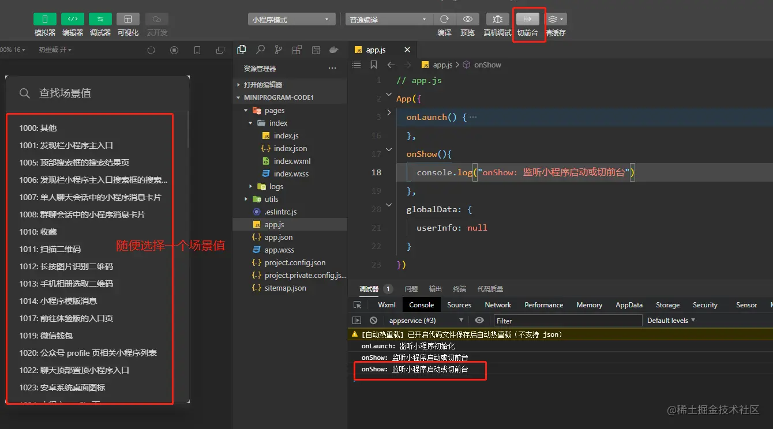This screenshot has height=429, width=773.
Task: Open the 热重载 开 dropdown
Action: [x=55, y=50]
